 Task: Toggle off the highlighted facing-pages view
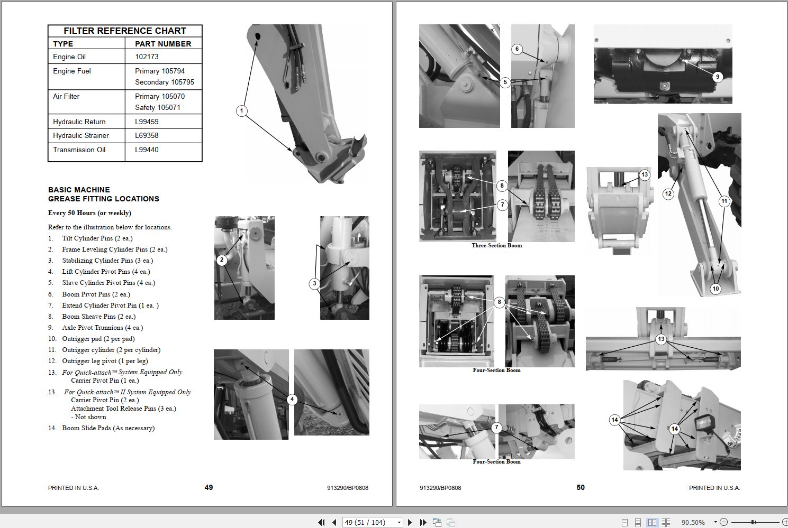click(x=651, y=522)
